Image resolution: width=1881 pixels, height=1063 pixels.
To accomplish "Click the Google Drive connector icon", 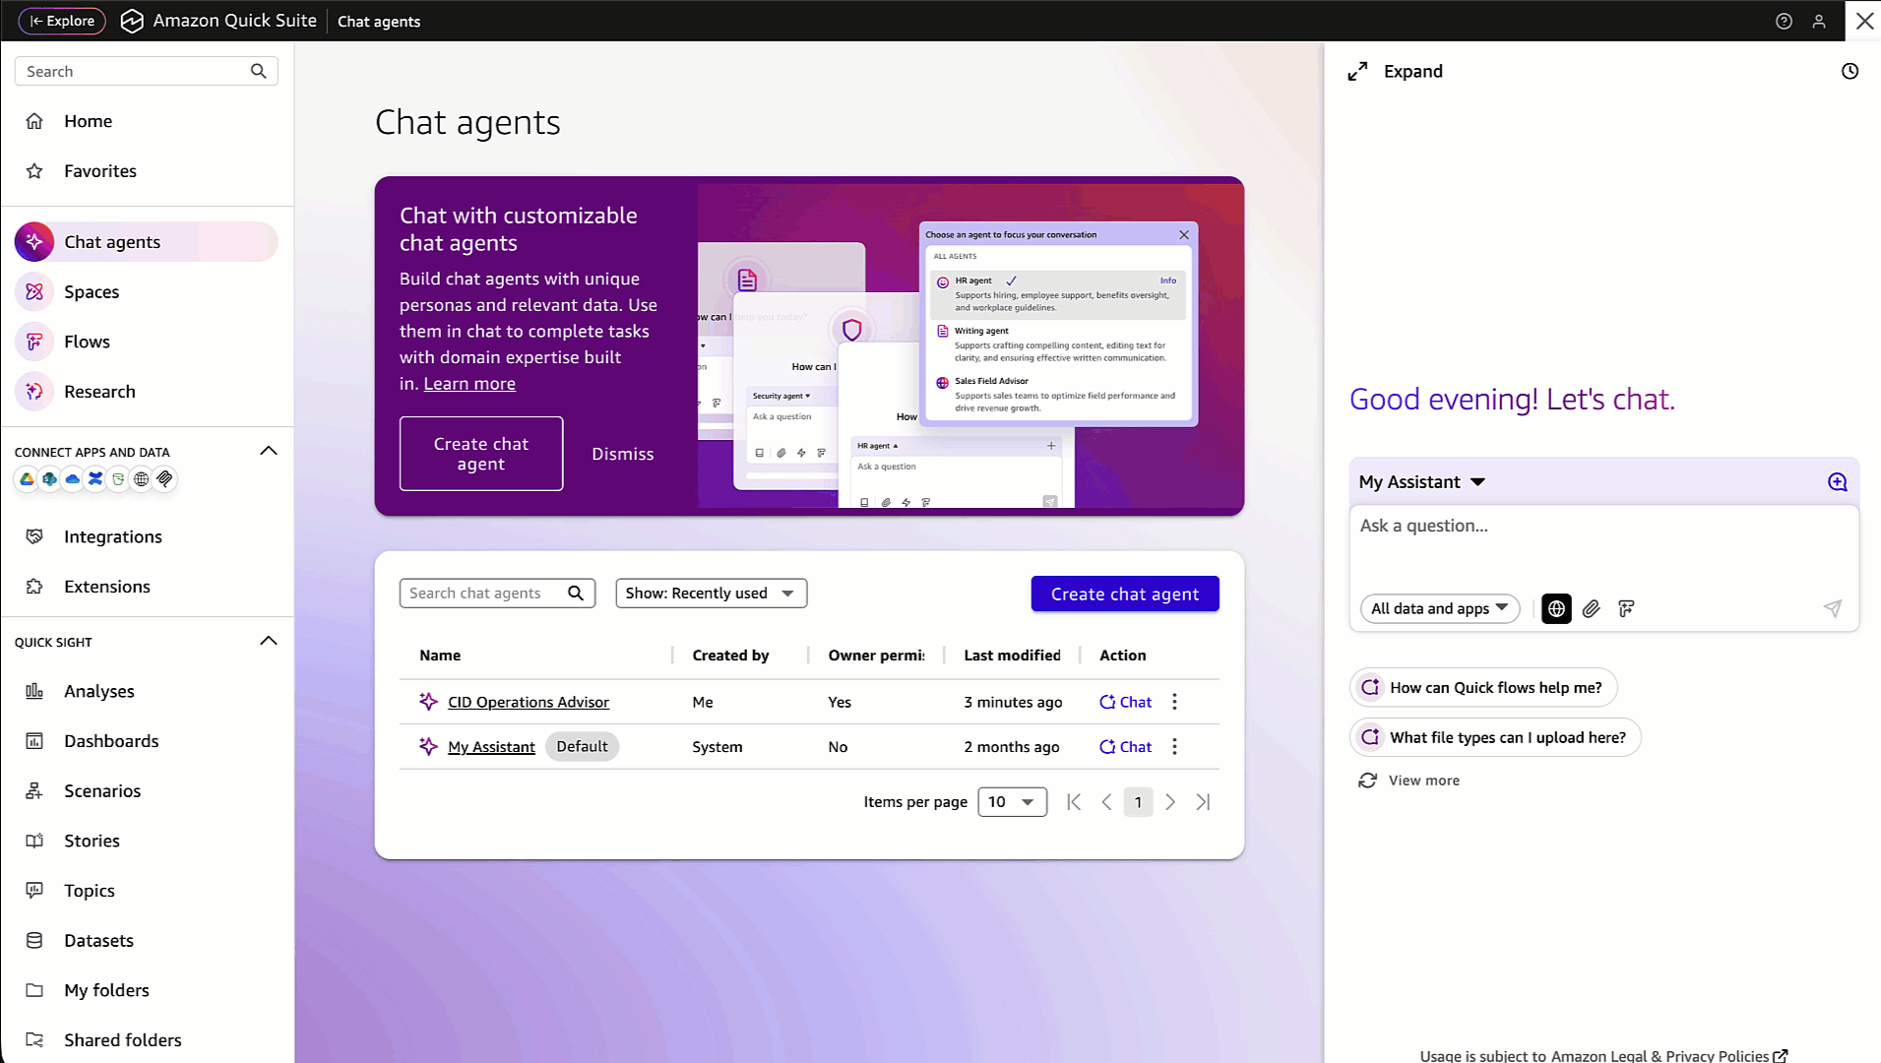I will pyautogui.click(x=27, y=479).
